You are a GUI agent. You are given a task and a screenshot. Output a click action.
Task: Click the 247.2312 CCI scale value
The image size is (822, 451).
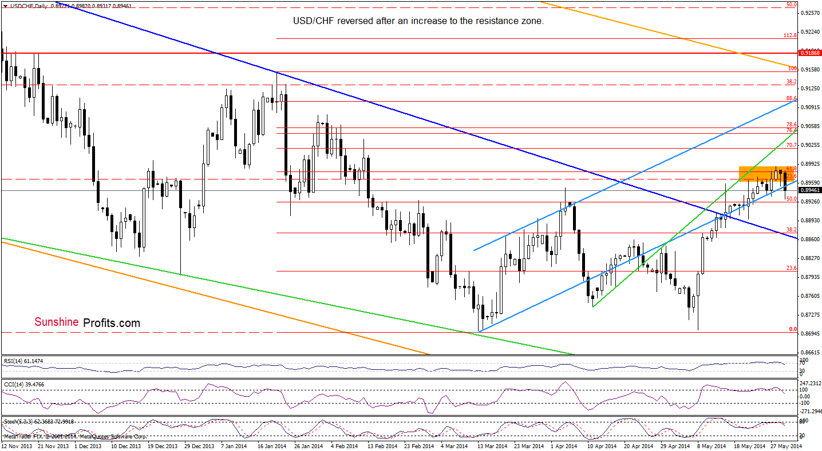[x=811, y=383]
